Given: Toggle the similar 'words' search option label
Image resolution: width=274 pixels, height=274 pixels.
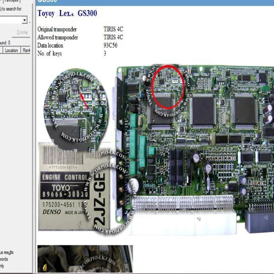Looking at the screenshot, I should [4, 259].
